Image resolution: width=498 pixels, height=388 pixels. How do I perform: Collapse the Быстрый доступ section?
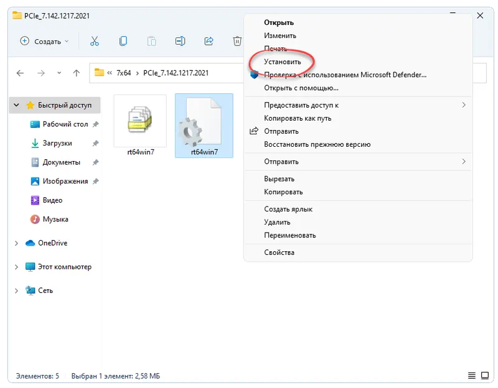click(17, 105)
